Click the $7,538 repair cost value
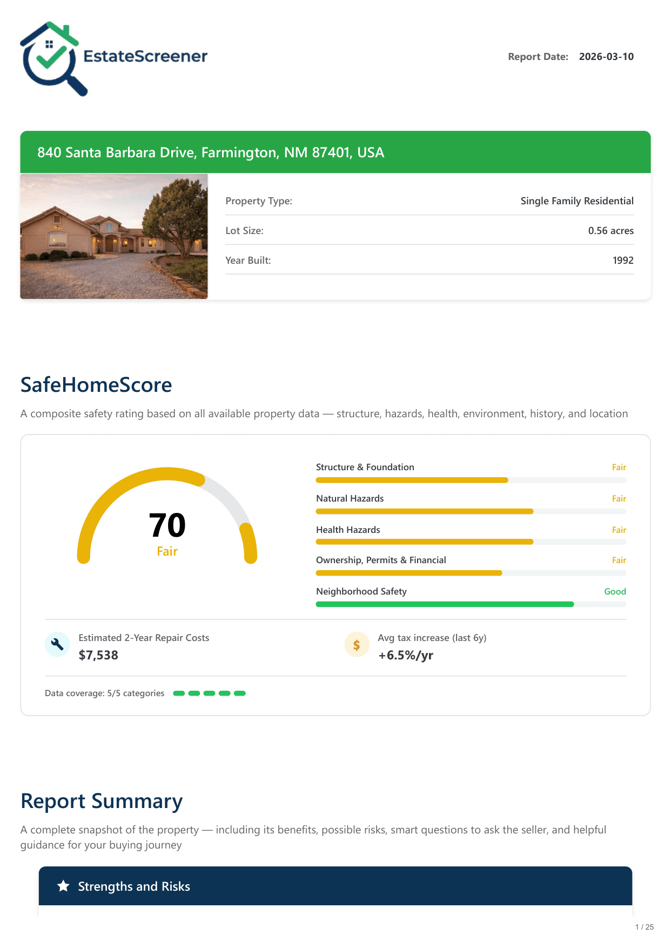 point(98,655)
